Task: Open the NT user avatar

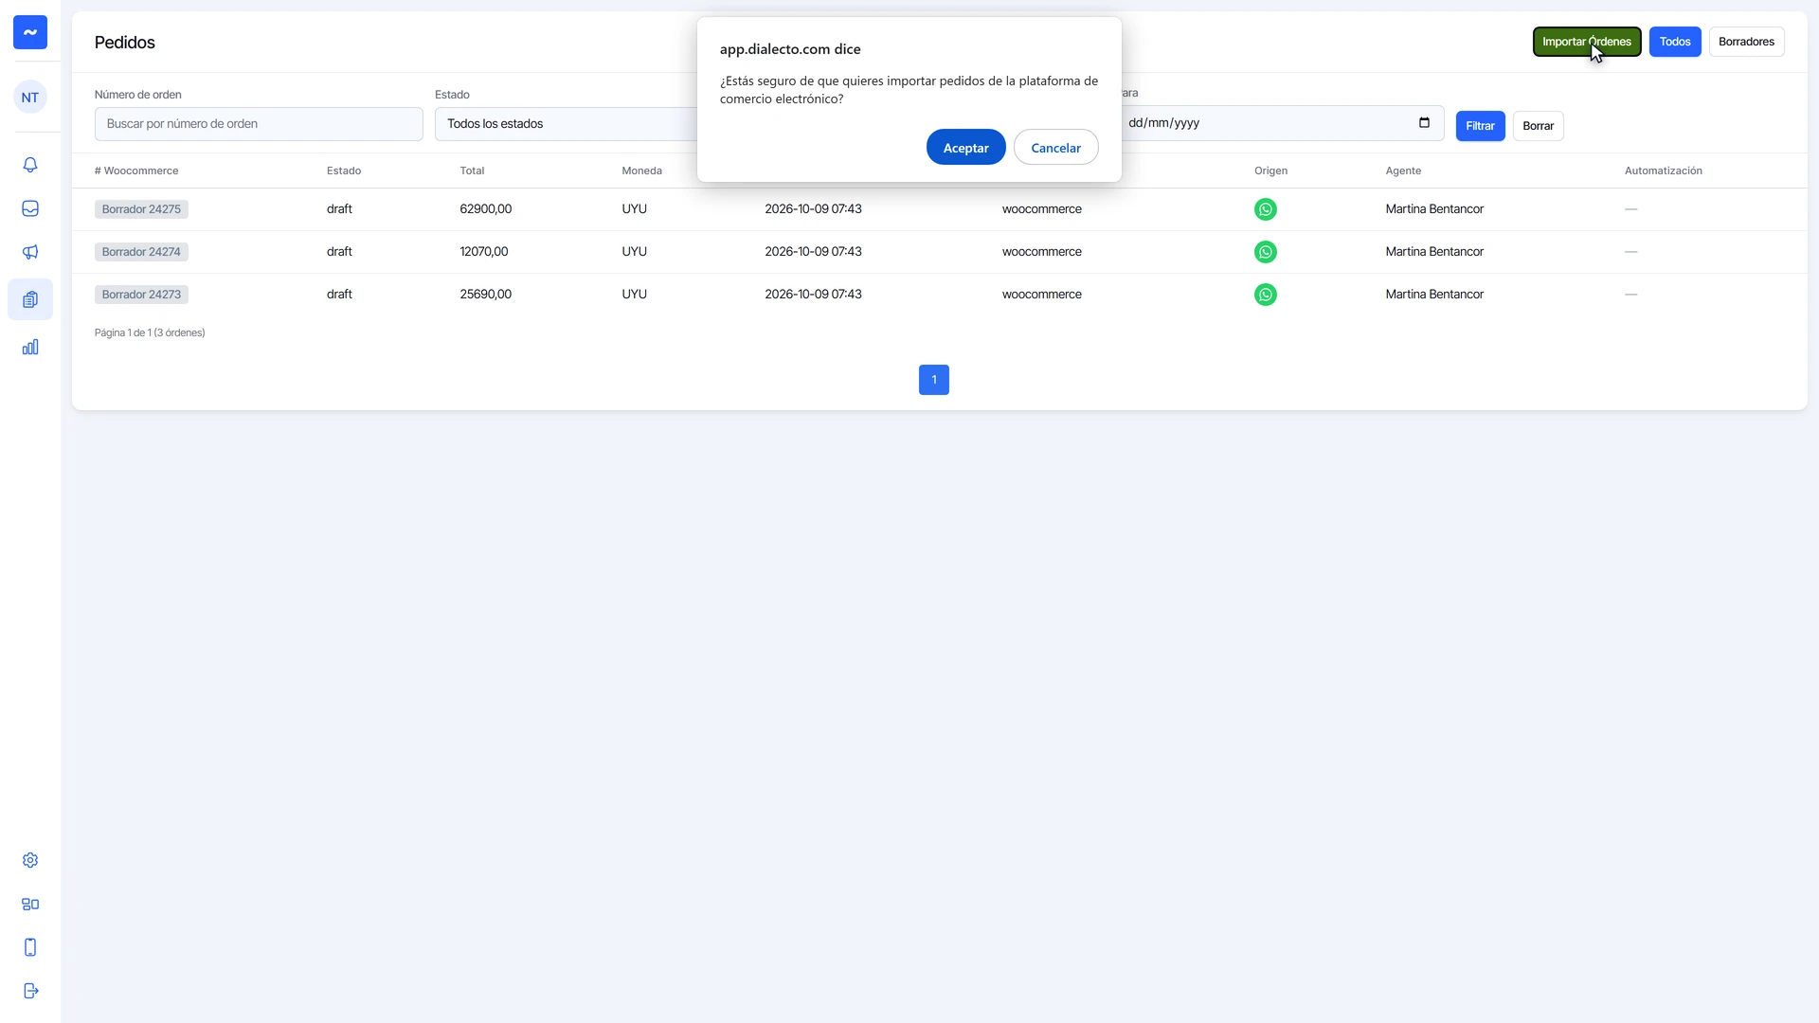Action: click(x=30, y=98)
